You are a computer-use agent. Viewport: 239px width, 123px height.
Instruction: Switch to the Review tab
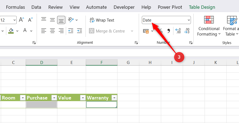55,7
